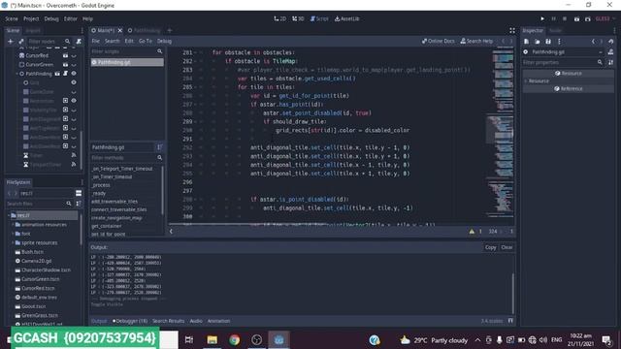621x349 pixels.
Task: Stop the running scene
Action: [x=565, y=18]
